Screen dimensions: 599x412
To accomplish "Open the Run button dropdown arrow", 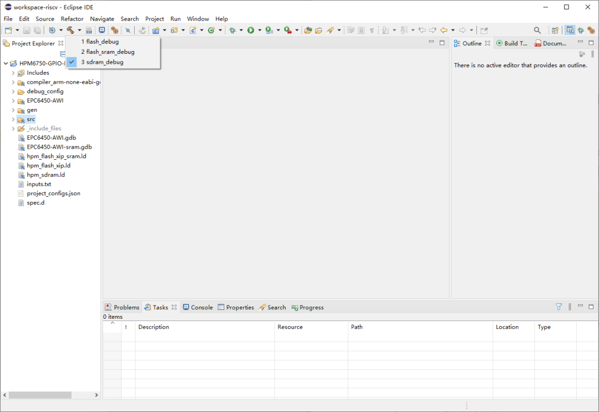I will (x=260, y=30).
